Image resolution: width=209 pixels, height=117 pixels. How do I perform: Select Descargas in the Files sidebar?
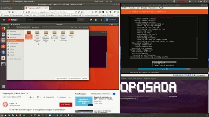(15, 40)
